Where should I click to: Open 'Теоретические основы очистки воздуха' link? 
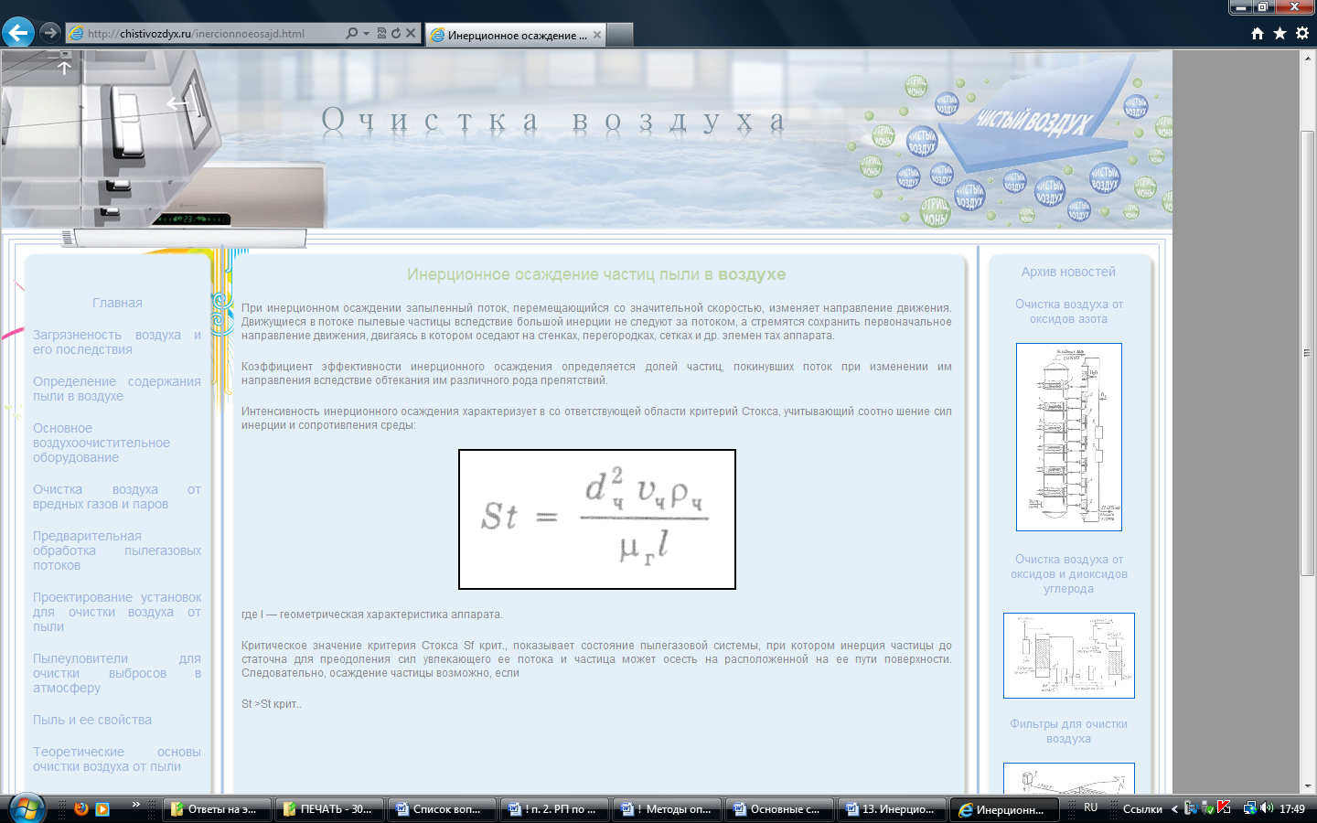117,759
